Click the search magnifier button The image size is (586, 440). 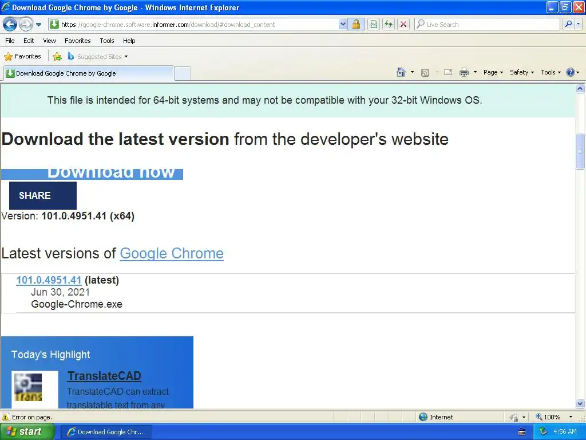coord(568,24)
